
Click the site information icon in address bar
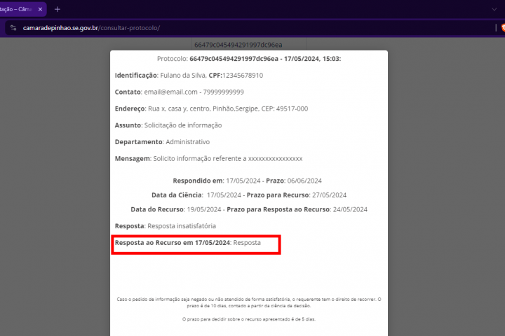[12, 28]
